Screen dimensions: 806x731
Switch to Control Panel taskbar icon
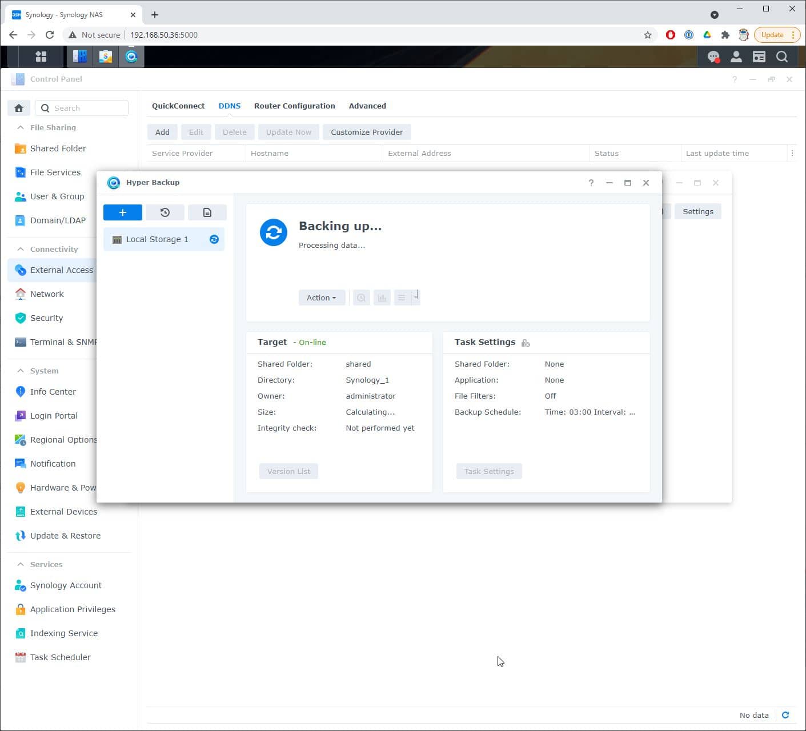(79, 57)
